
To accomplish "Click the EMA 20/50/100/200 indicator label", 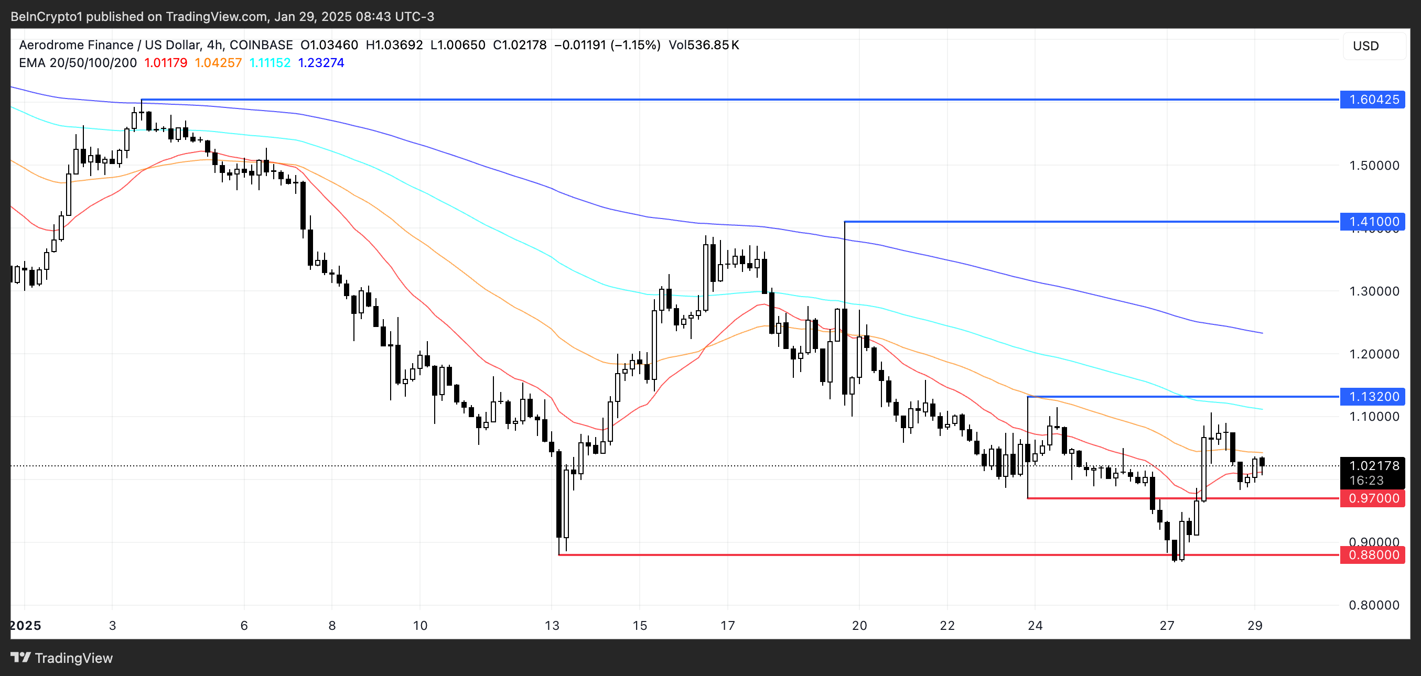I will [78, 63].
